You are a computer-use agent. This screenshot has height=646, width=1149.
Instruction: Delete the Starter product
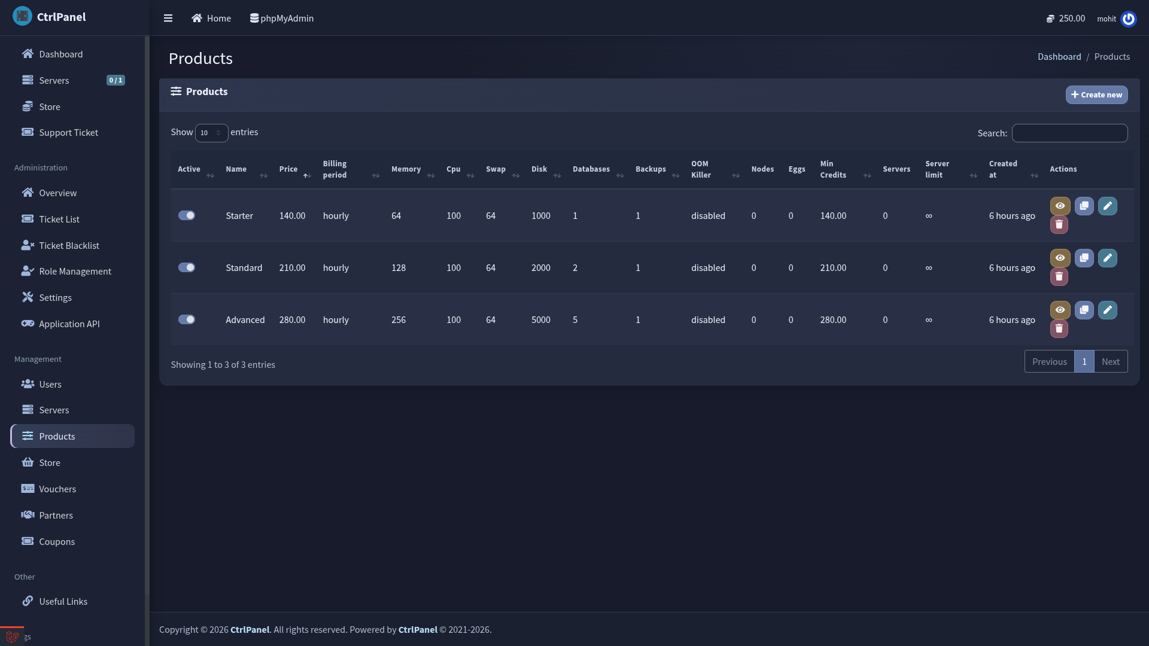tap(1059, 224)
